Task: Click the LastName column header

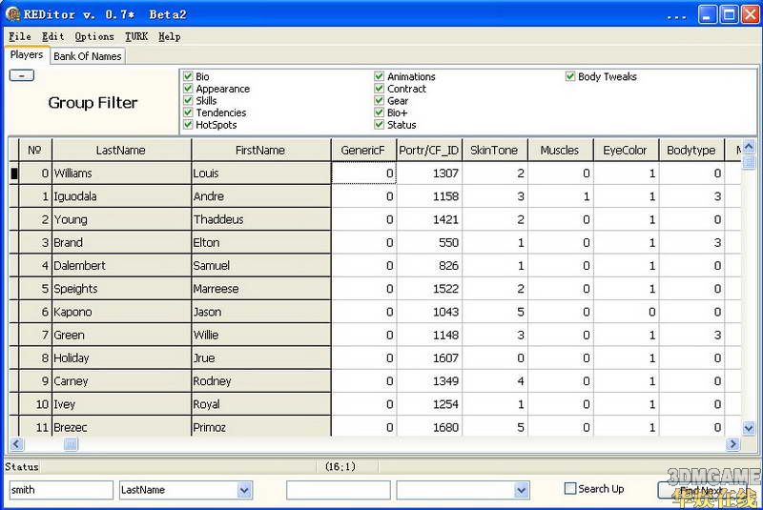Action: point(121,151)
